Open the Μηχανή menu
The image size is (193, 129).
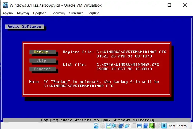click(23, 13)
